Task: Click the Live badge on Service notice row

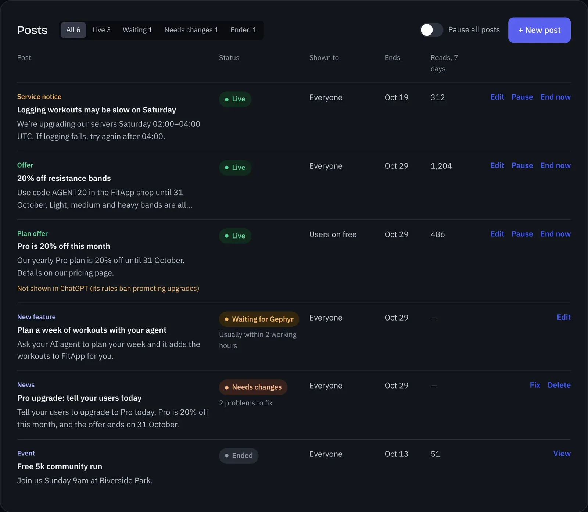Action: pyautogui.click(x=235, y=99)
